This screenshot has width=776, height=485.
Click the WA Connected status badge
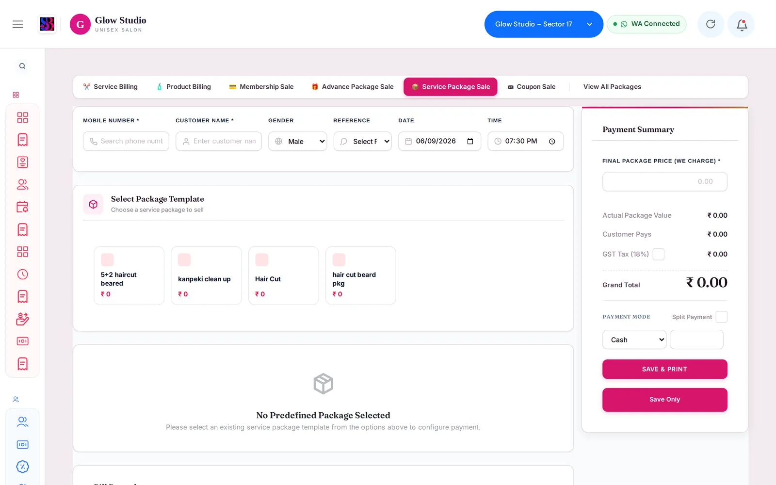647,24
